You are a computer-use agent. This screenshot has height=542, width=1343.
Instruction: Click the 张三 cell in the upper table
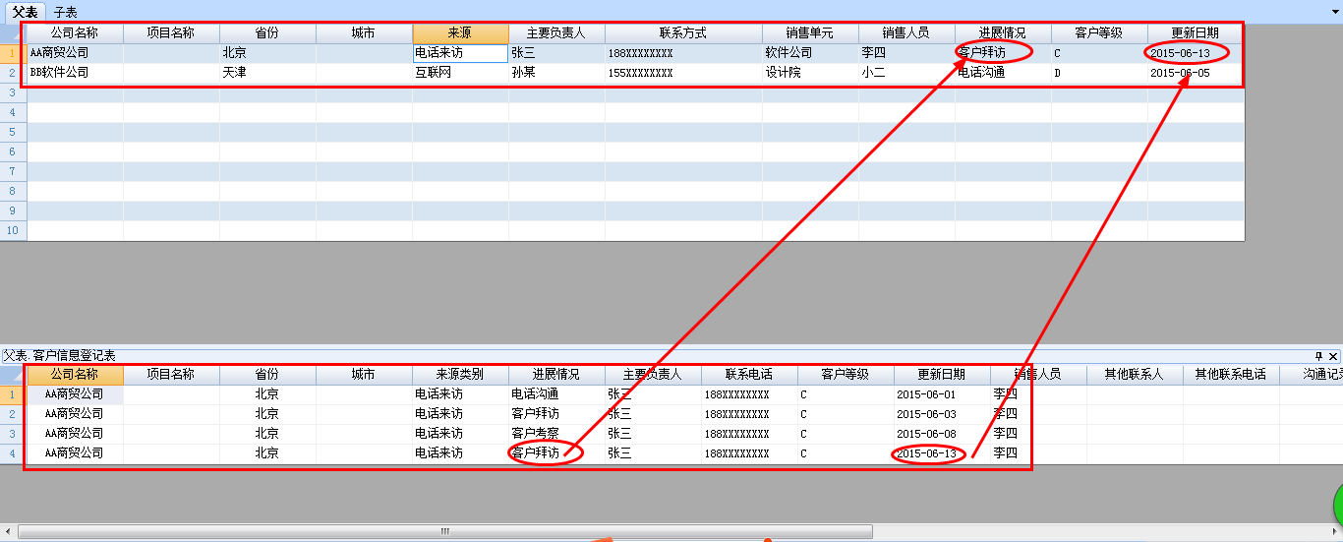pyautogui.click(x=556, y=53)
